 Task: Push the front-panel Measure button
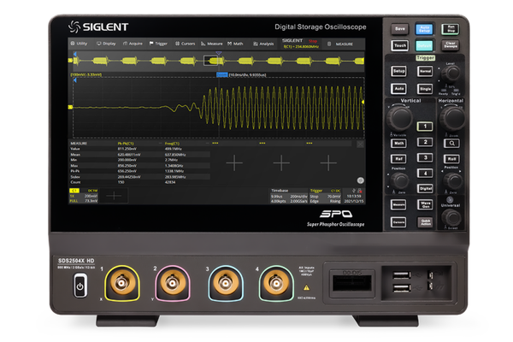[398, 205]
